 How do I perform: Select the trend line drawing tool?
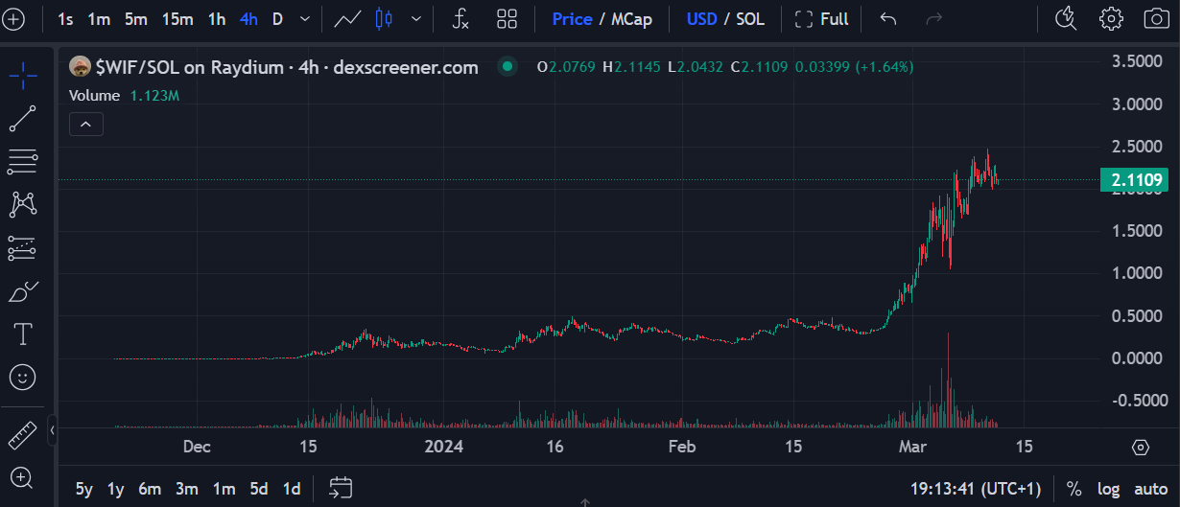pos(22,119)
